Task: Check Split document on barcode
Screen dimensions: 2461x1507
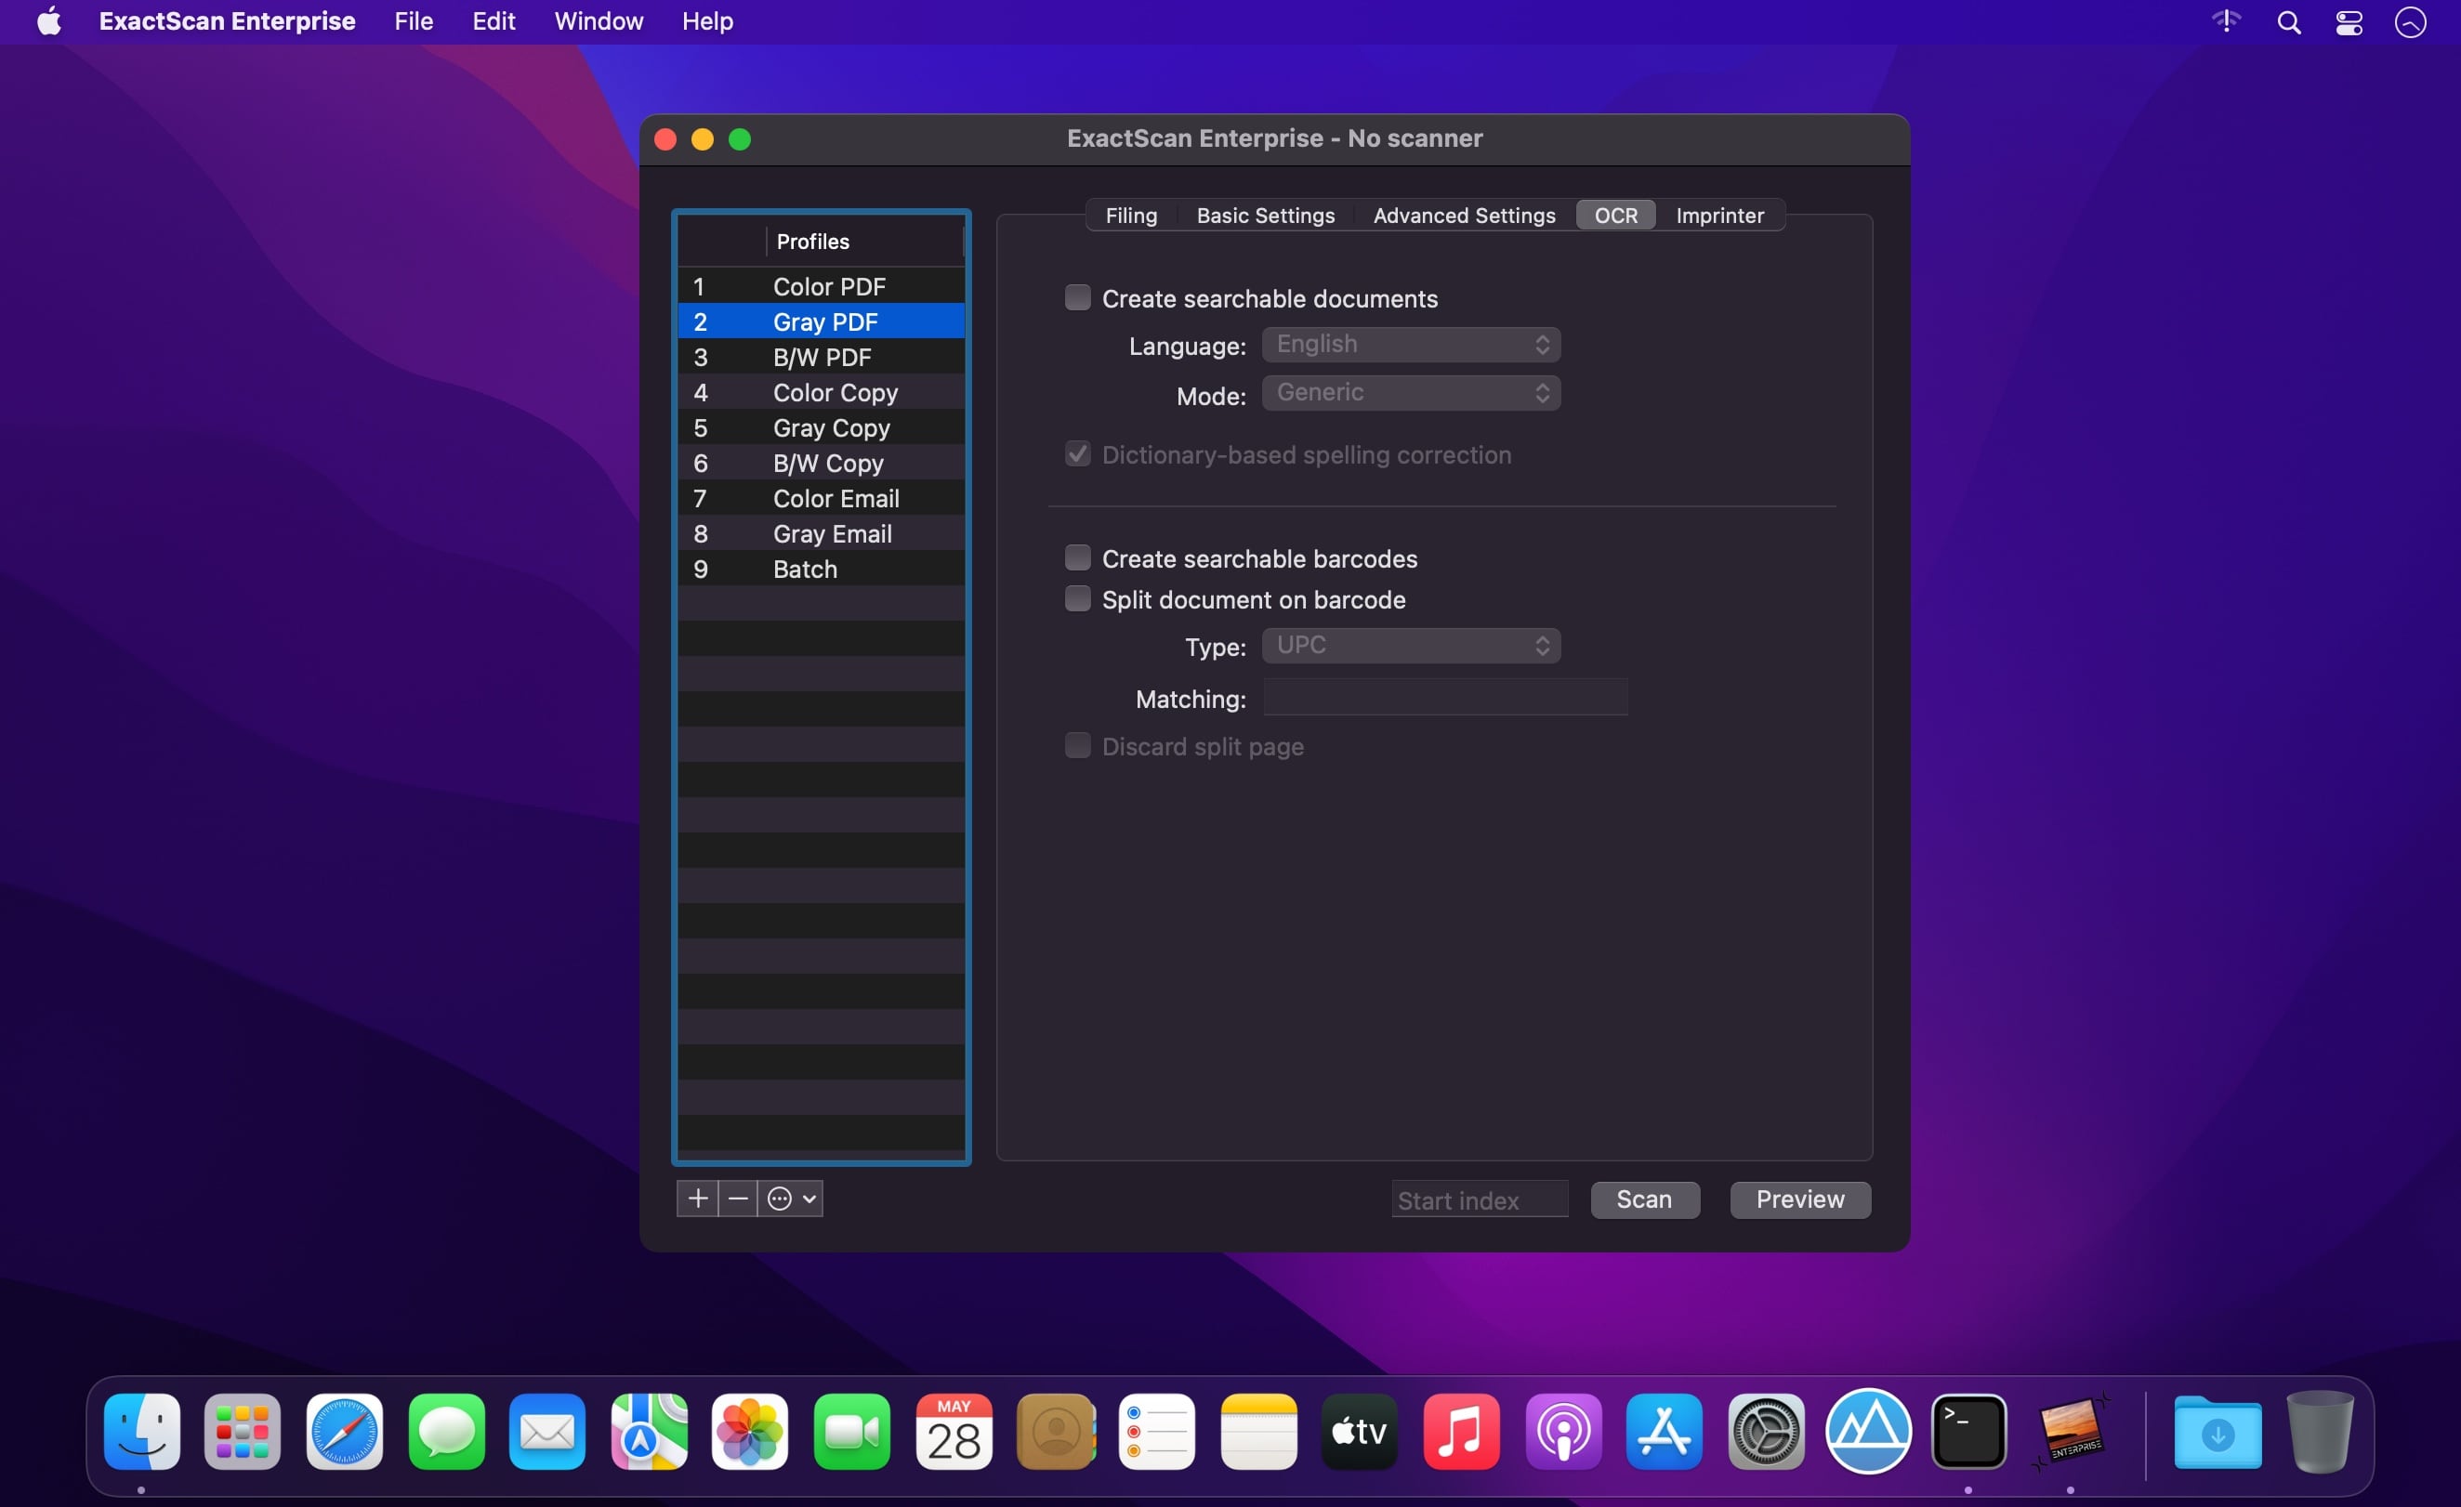Action: [1076, 599]
